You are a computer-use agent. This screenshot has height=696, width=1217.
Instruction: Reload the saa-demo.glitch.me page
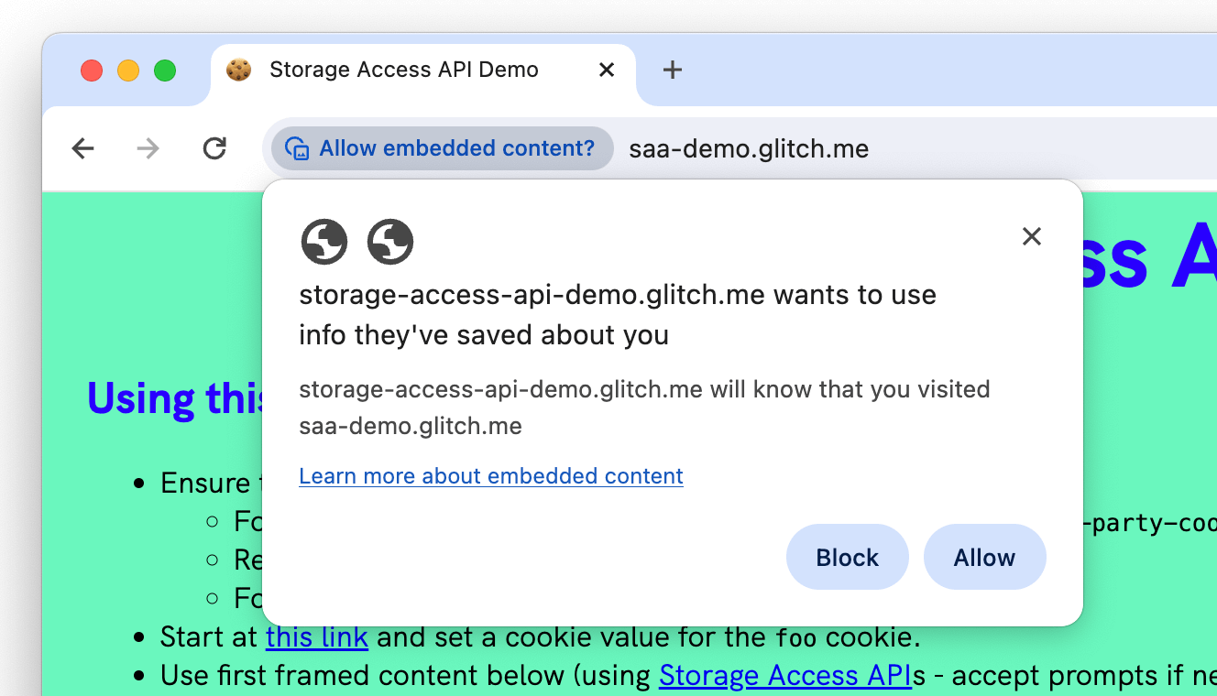214,148
